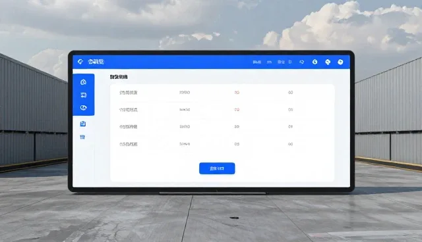Click the bold heading above the table card

119,77
